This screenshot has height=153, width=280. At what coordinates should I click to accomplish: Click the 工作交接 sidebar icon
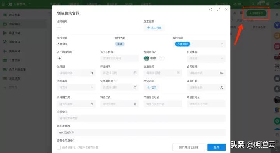(5, 60)
